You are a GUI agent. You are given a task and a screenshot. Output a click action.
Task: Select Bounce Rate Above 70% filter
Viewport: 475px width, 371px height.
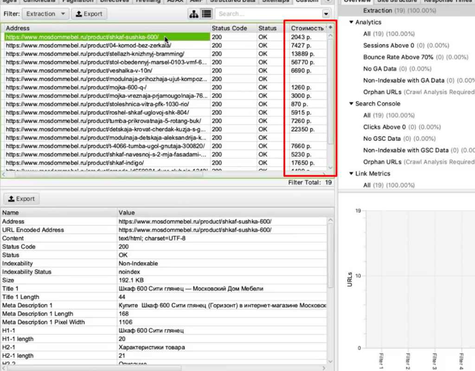click(398, 57)
